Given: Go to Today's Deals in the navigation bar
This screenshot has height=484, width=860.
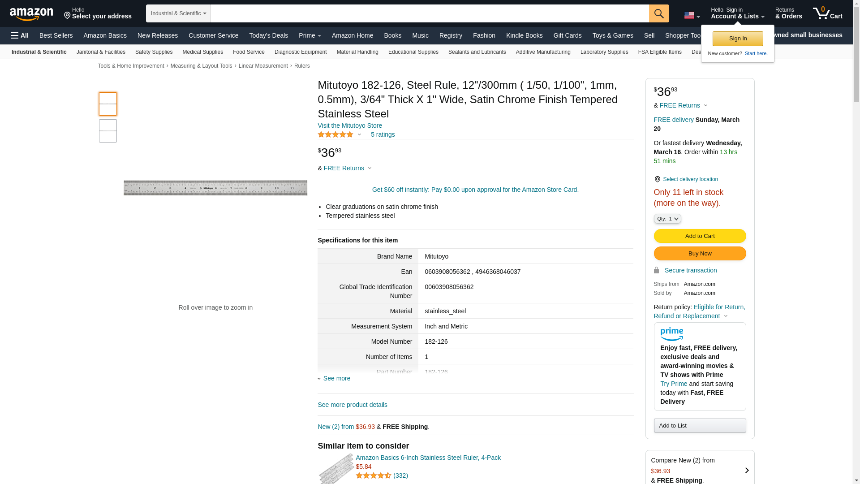Looking at the screenshot, I should click(268, 35).
